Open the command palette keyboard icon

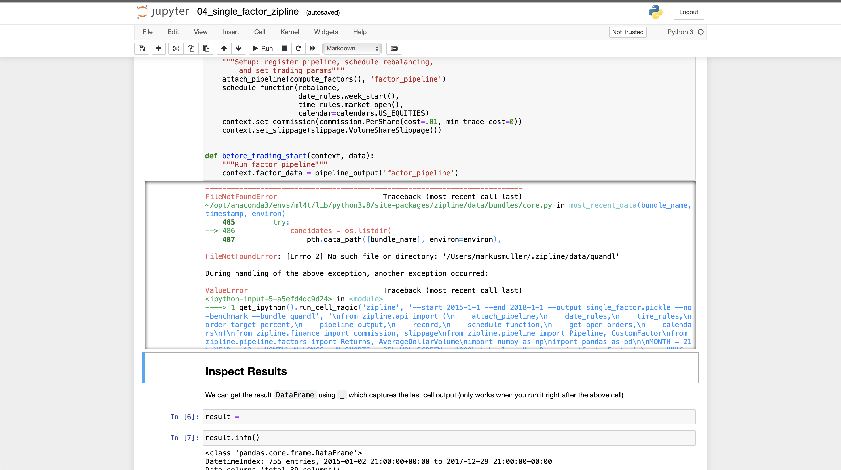[x=394, y=48]
